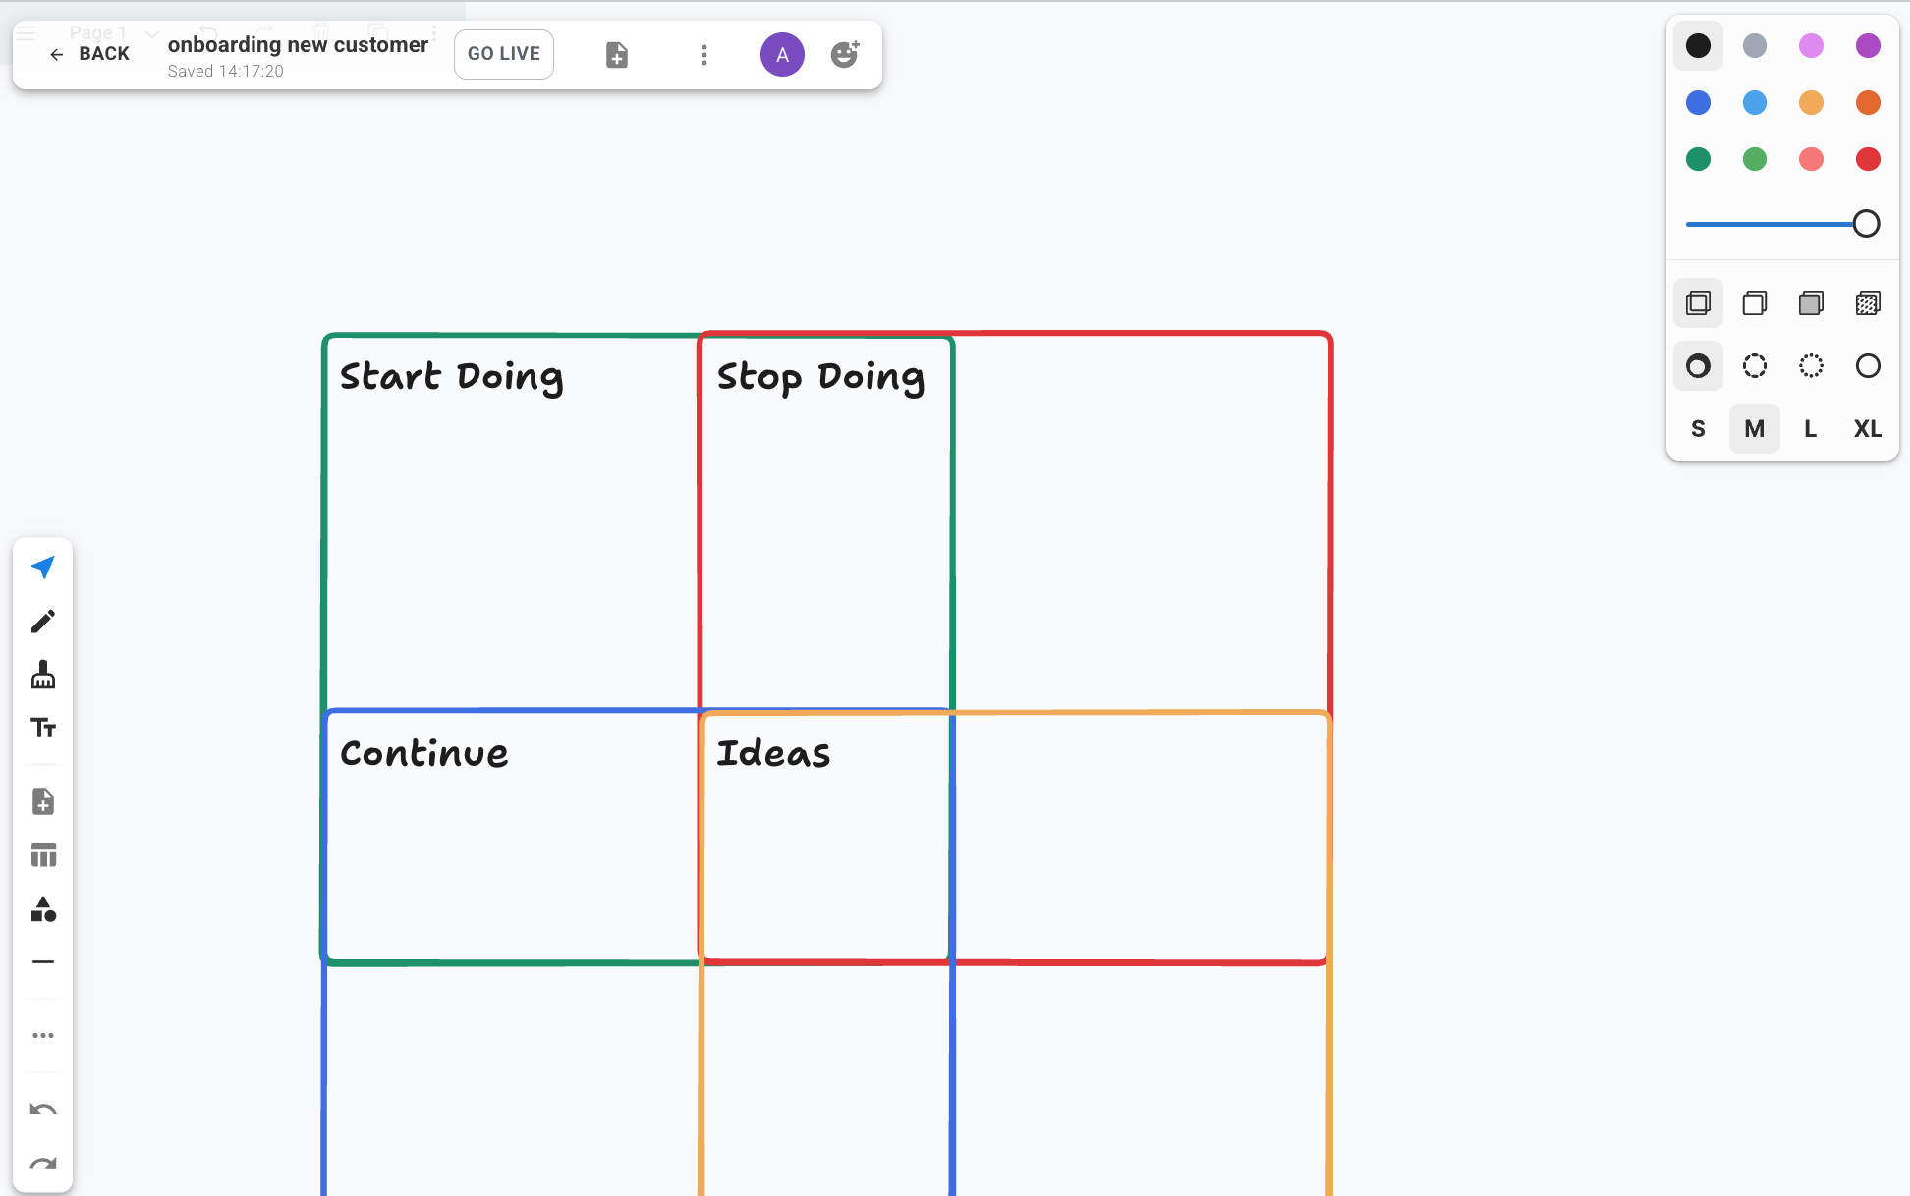This screenshot has height=1196, width=1910.
Task: Select dashed stroke style
Action: coord(1754,366)
